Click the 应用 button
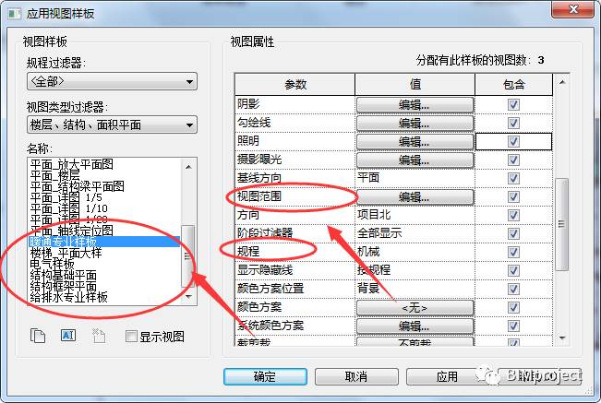This screenshot has width=601, height=403. (447, 376)
